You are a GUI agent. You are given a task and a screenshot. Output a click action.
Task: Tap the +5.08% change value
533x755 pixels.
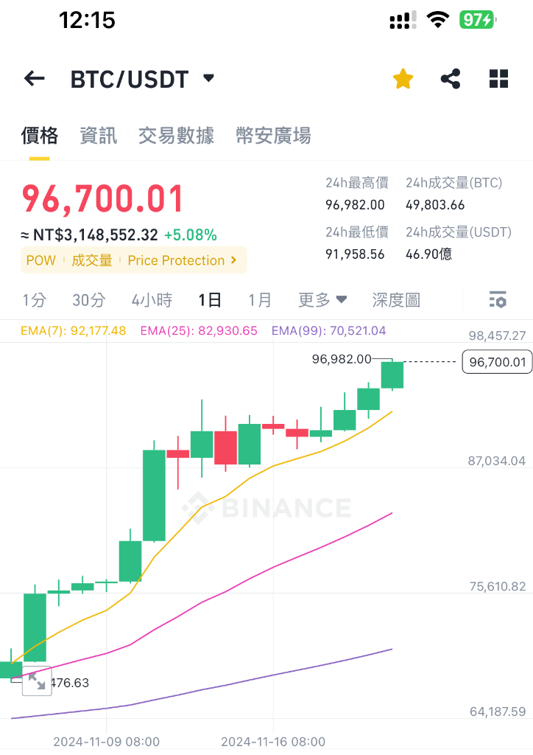191,235
